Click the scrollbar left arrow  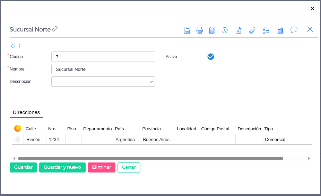pos(14,158)
